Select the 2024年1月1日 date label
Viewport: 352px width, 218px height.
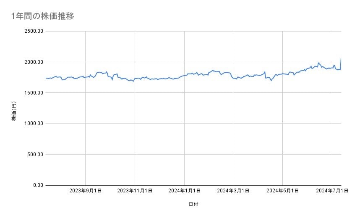click(x=184, y=191)
